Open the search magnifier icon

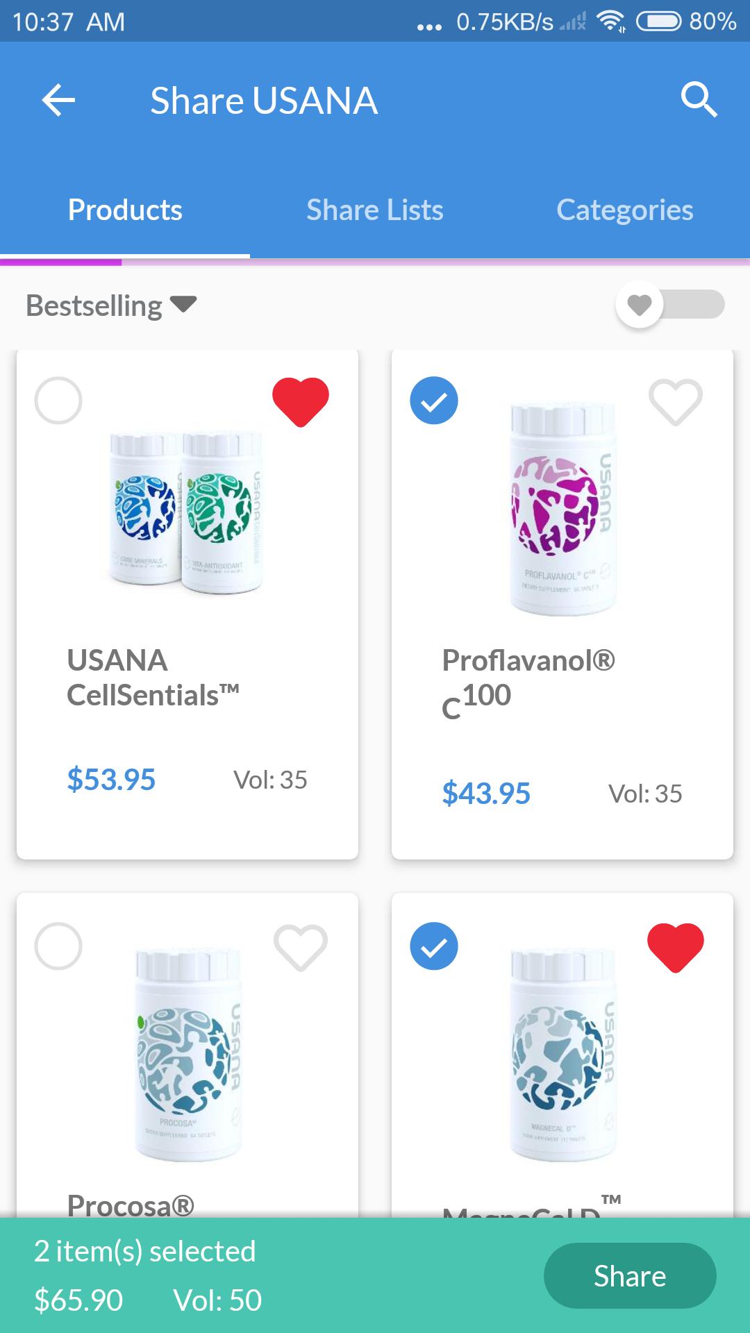point(699,100)
